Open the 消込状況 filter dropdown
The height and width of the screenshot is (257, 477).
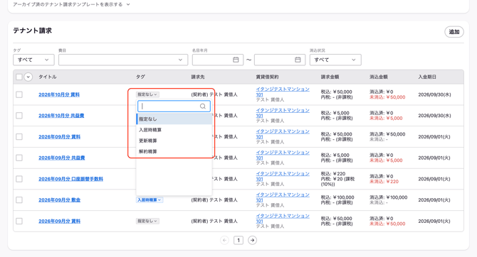point(335,60)
